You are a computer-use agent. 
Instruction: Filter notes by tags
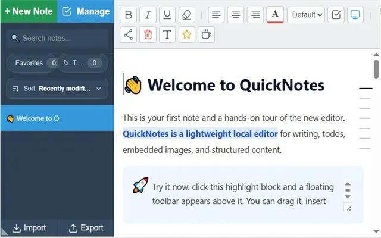click(83, 63)
